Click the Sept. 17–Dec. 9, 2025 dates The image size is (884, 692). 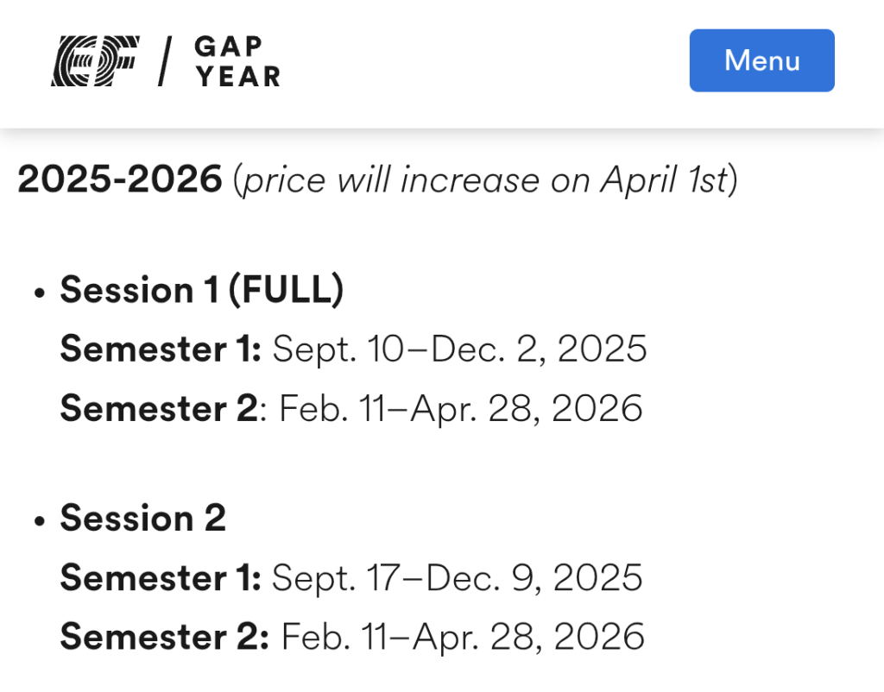coord(458,577)
